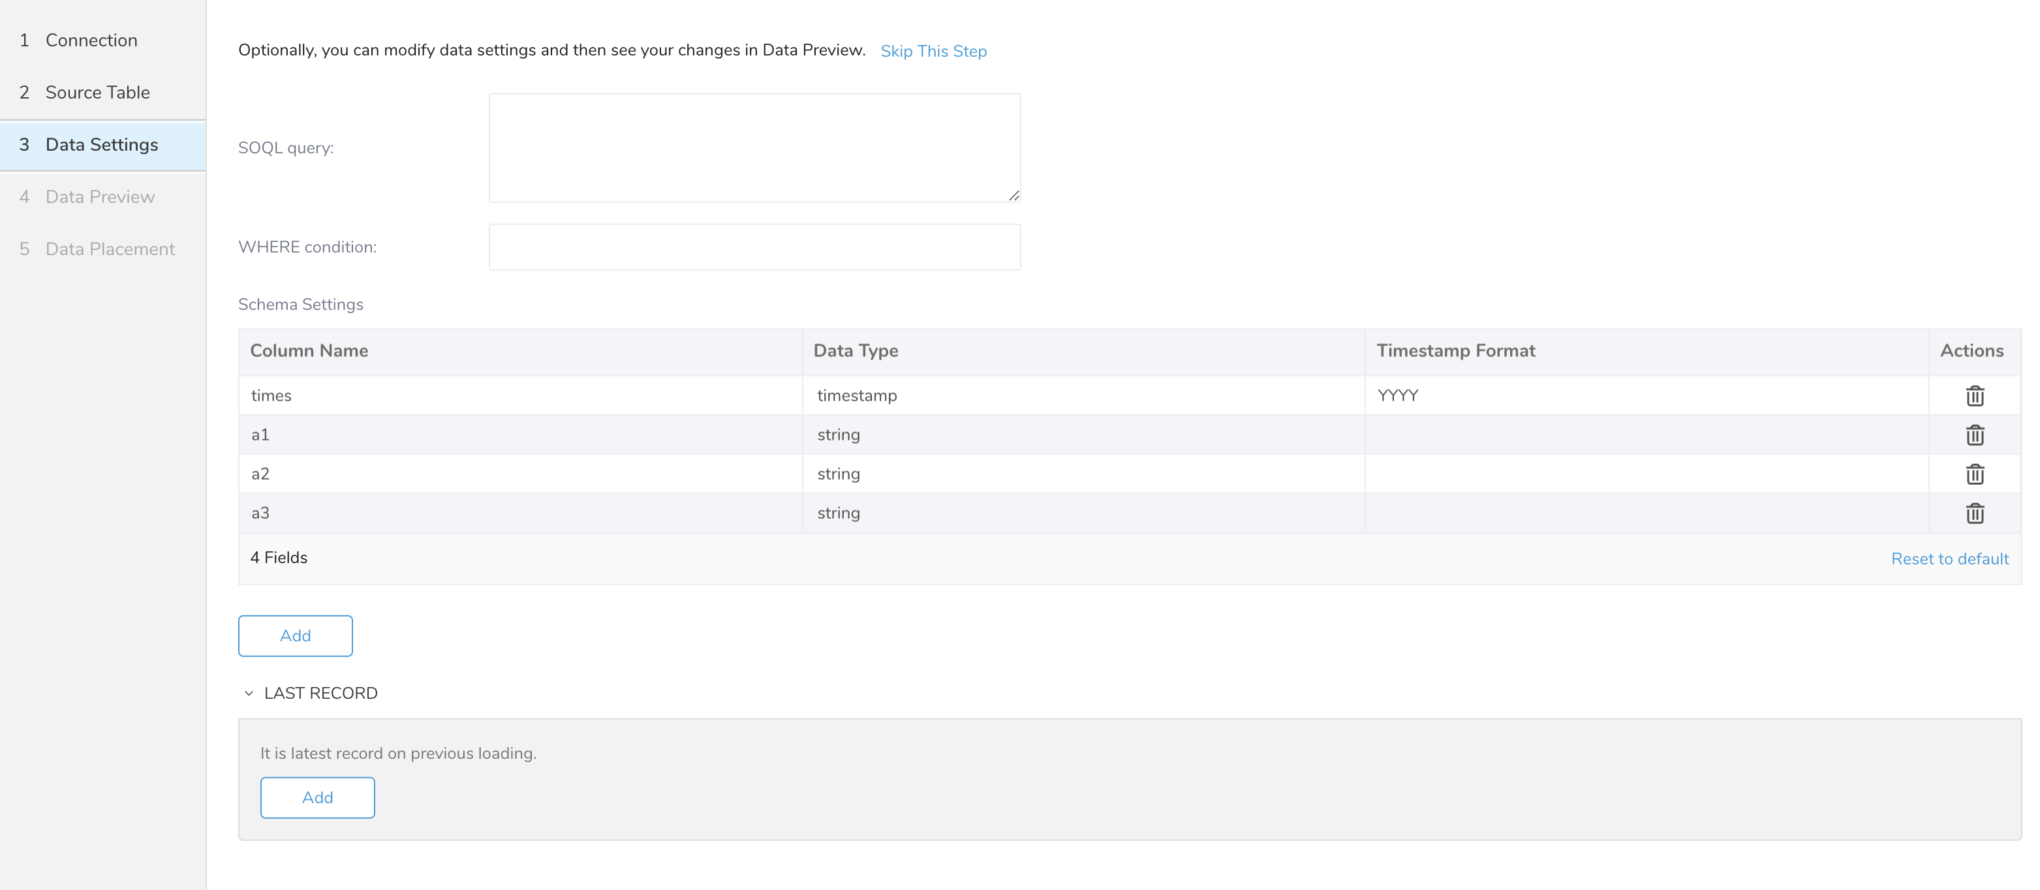Delete the times column row
2040x890 pixels.
tap(1974, 395)
